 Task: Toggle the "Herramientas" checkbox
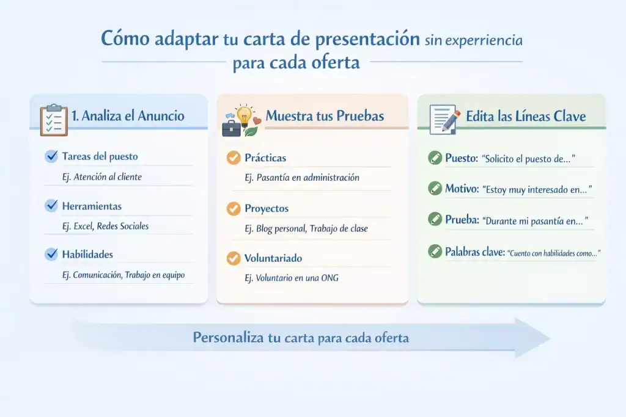(51, 206)
